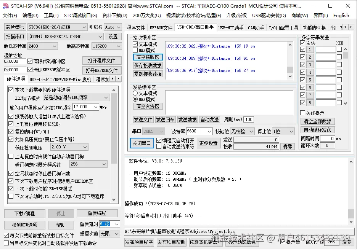Image resolution: width=357 pixels, height=250 pixels.
Task: Expand the maximum baud rate 115200 dropdown
Action: [118, 46]
